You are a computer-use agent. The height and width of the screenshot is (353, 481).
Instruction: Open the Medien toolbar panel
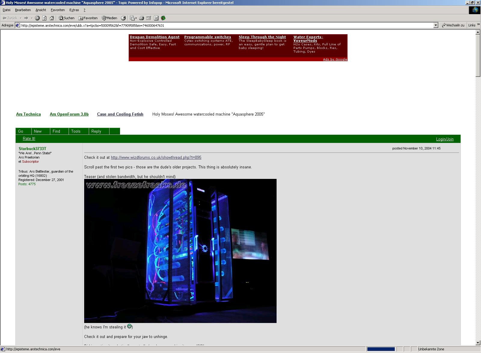coord(109,18)
